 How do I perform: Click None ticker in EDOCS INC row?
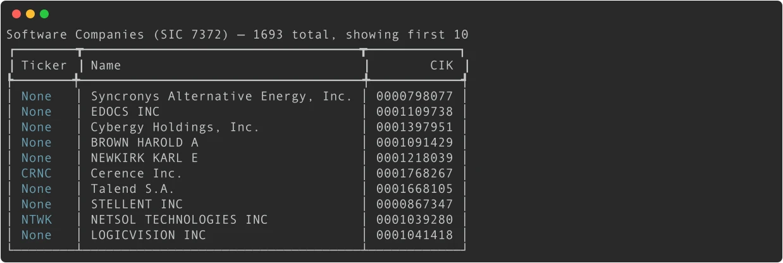[x=37, y=112]
